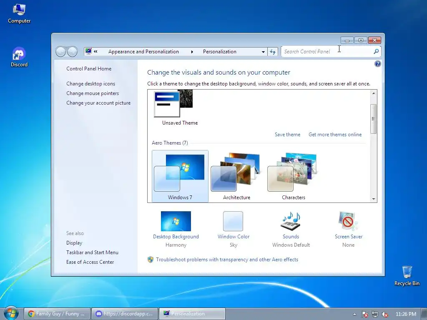Select the Discord desktop shortcut
The width and height of the screenshot is (427, 320).
[x=19, y=57]
